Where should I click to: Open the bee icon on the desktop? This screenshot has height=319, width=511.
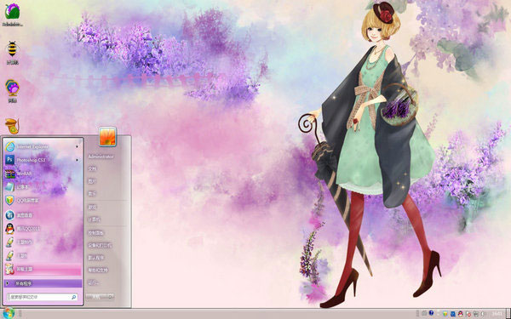pyautogui.click(x=13, y=53)
